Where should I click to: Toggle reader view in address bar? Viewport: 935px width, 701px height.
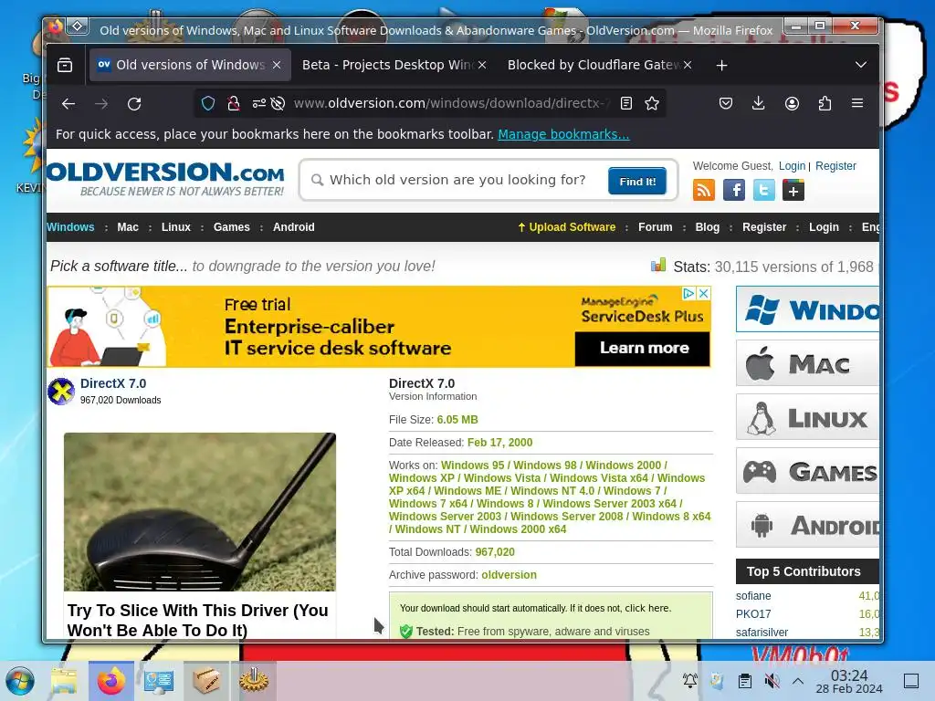pos(626,104)
